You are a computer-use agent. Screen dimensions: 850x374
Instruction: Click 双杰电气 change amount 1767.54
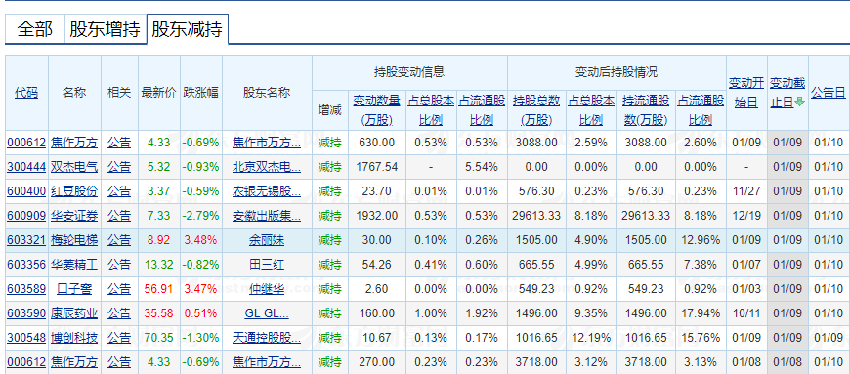[x=377, y=167]
